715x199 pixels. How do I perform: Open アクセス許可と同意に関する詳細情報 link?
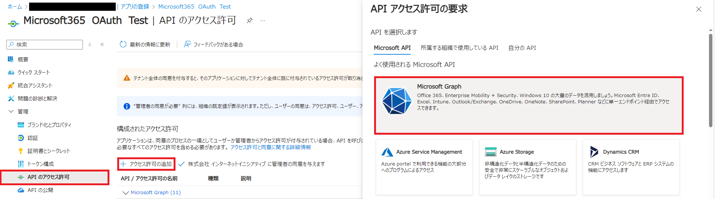(x=271, y=147)
